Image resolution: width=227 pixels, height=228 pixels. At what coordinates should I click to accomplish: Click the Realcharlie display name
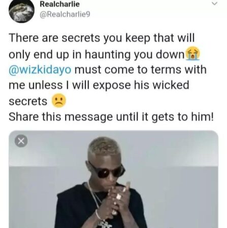[x=59, y=4]
